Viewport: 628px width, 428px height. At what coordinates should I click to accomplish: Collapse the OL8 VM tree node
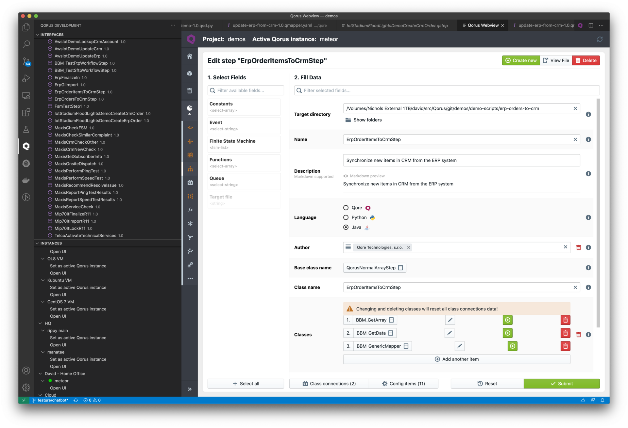click(x=43, y=259)
